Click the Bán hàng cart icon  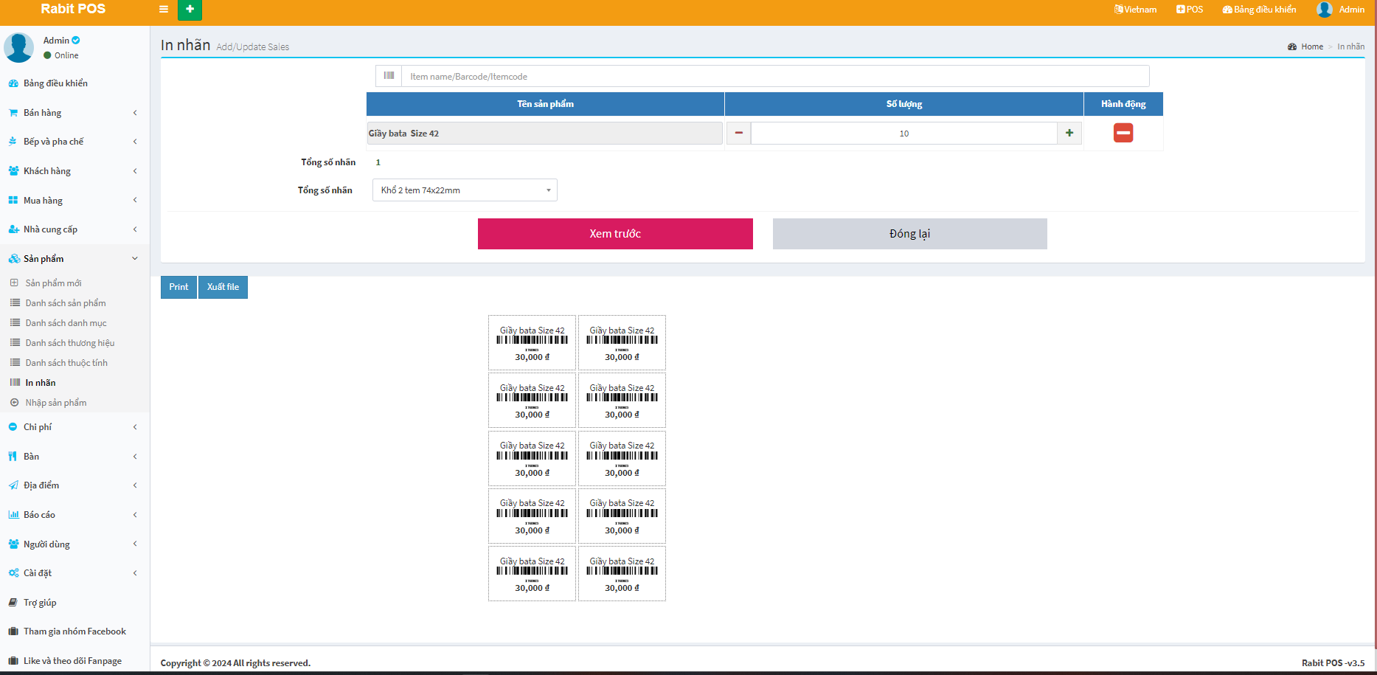pyautogui.click(x=13, y=113)
